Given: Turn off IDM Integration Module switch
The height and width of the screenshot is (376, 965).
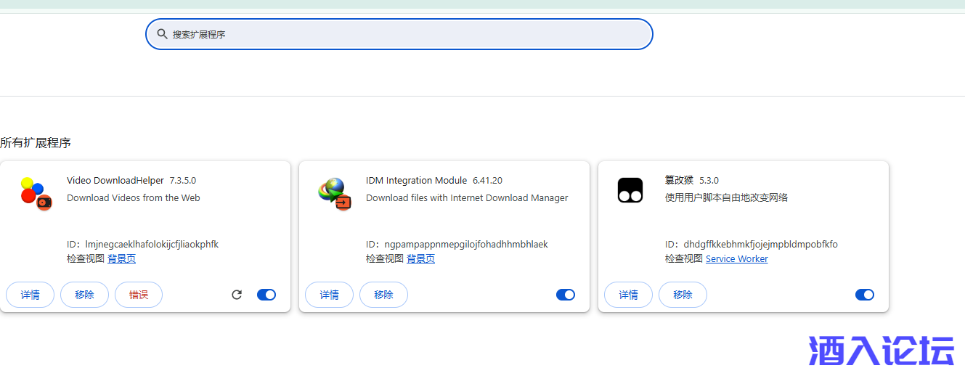Looking at the screenshot, I should pyautogui.click(x=566, y=295).
